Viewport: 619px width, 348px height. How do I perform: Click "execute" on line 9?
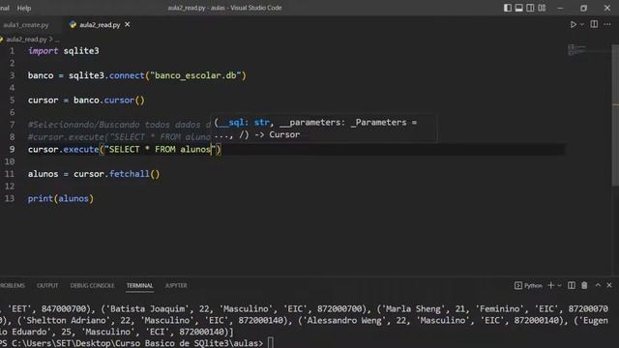tap(81, 150)
